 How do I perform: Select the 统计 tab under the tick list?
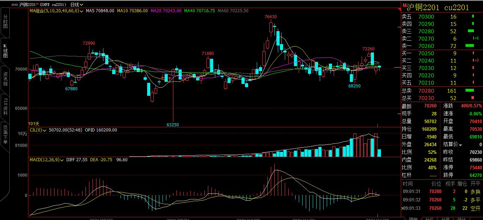[x=462, y=218]
